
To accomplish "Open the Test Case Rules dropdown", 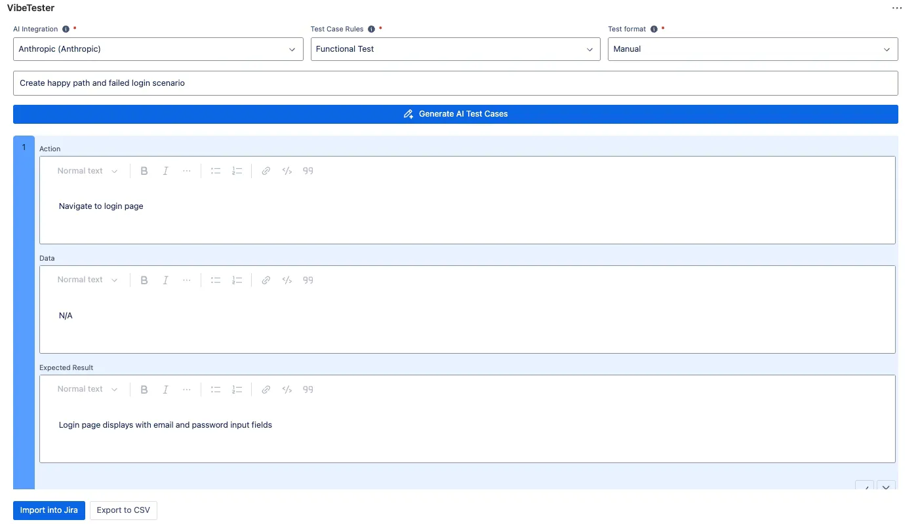I will click(x=456, y=49).
